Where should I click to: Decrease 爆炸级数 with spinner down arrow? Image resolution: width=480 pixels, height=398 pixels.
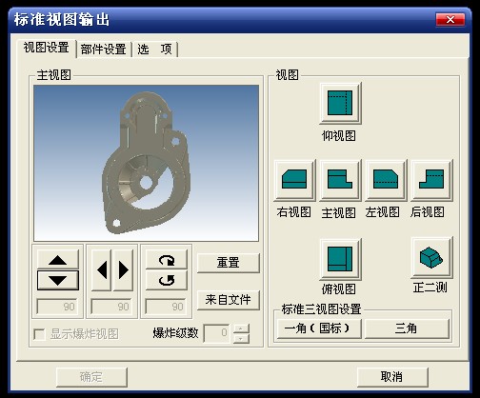(x=241, y=339)
